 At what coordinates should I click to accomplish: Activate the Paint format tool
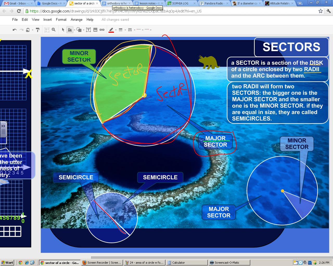pos(37,30)
